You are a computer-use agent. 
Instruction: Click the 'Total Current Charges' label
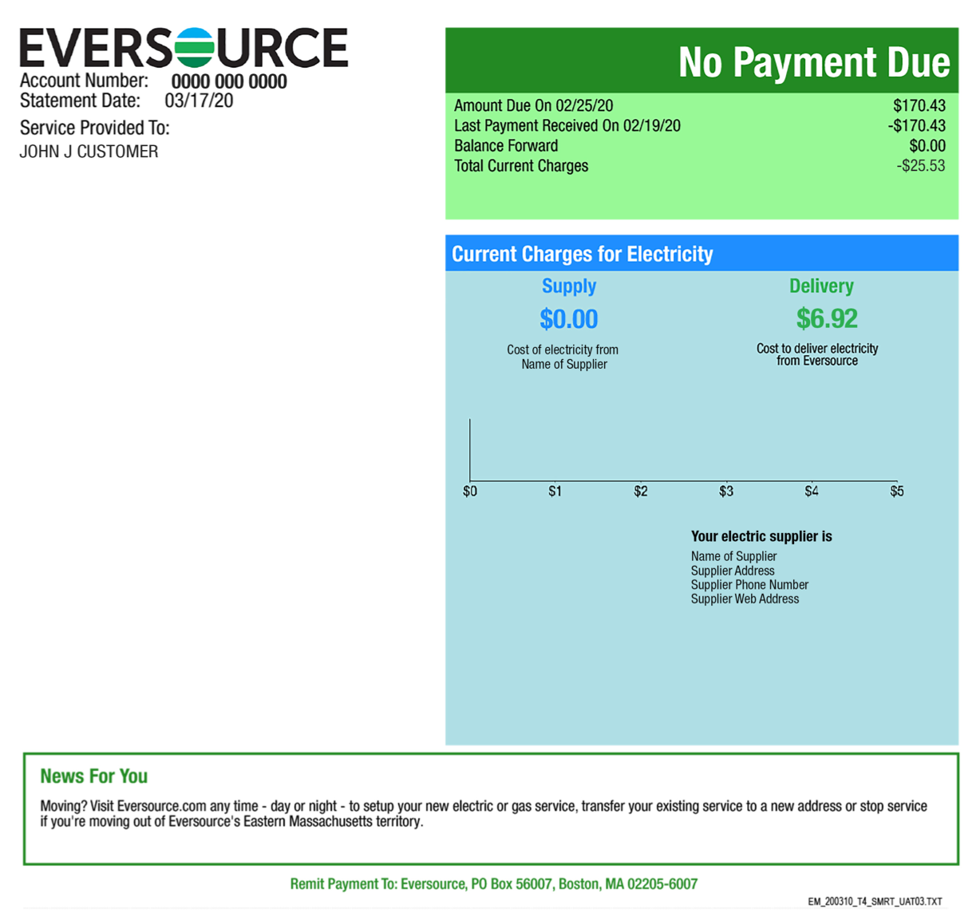click(521, 166)
